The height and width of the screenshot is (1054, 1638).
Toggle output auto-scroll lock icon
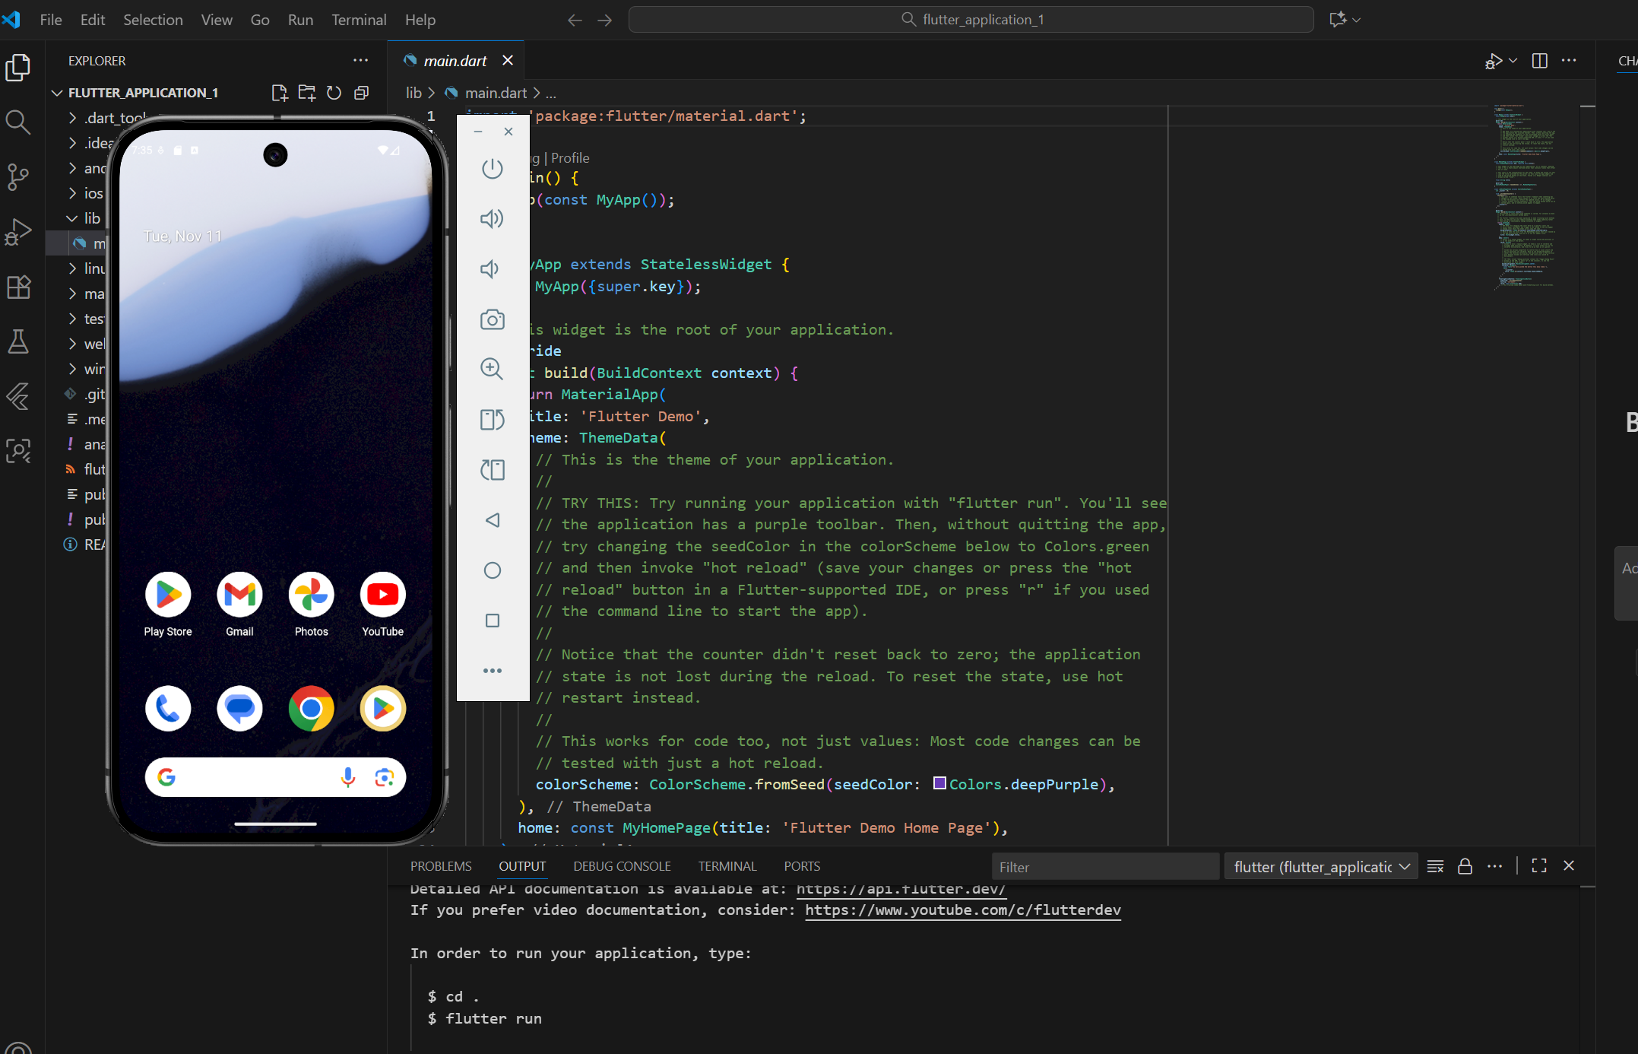coord(1465,866)
